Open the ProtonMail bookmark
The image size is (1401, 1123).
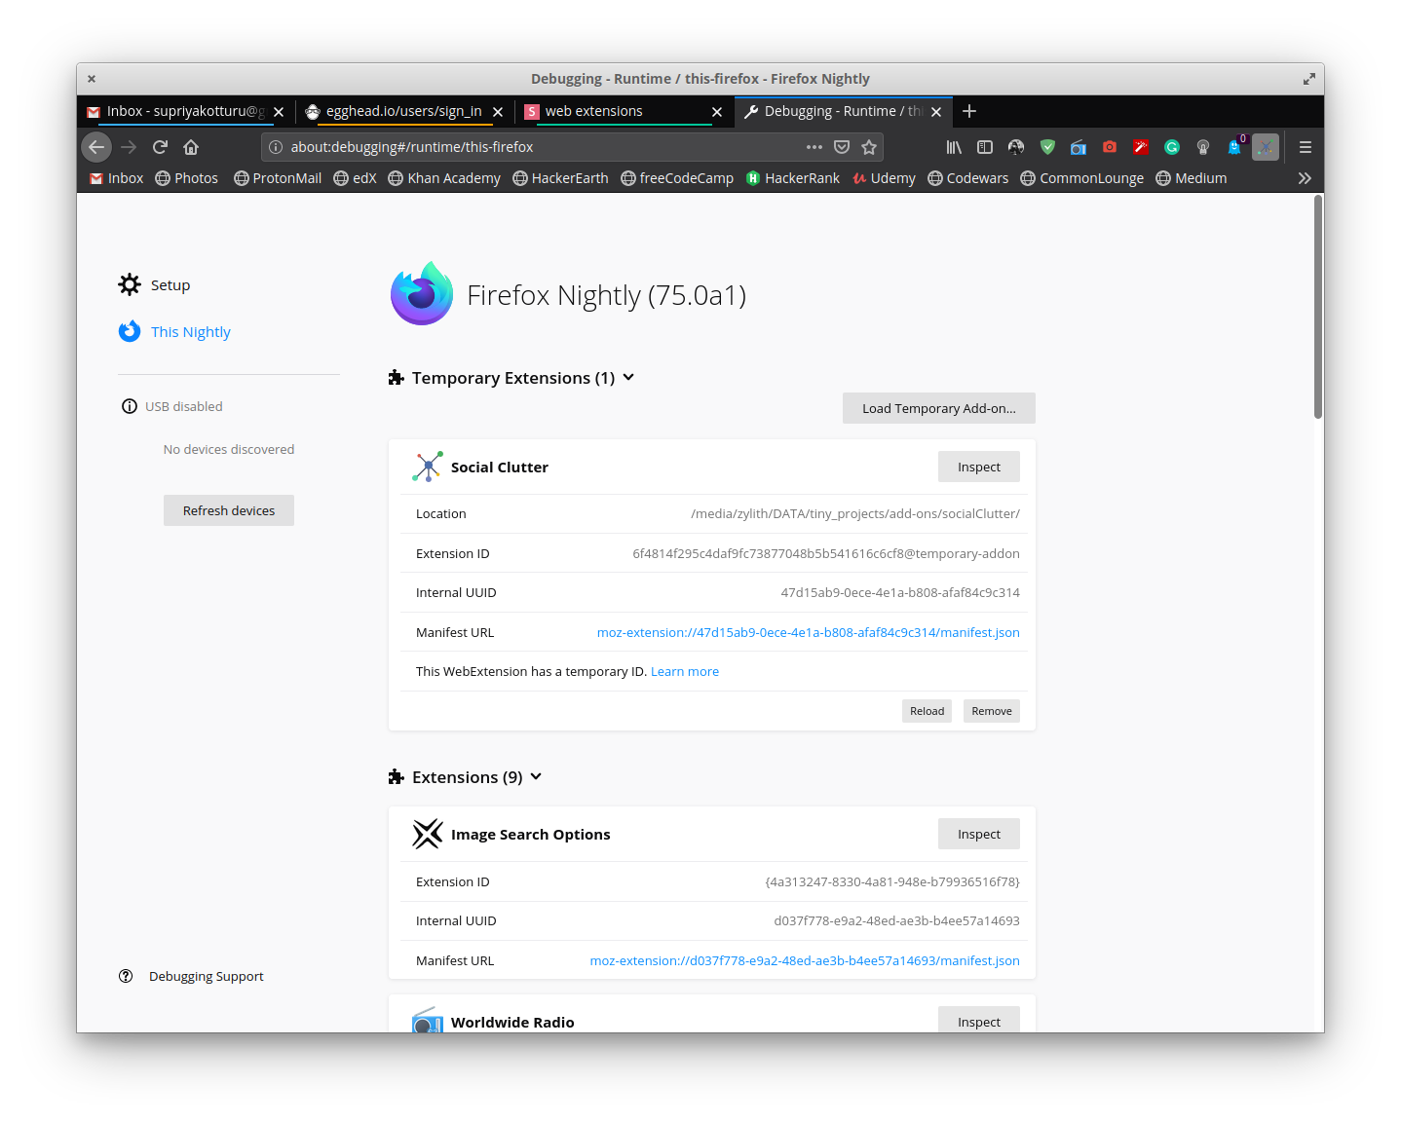278,178
